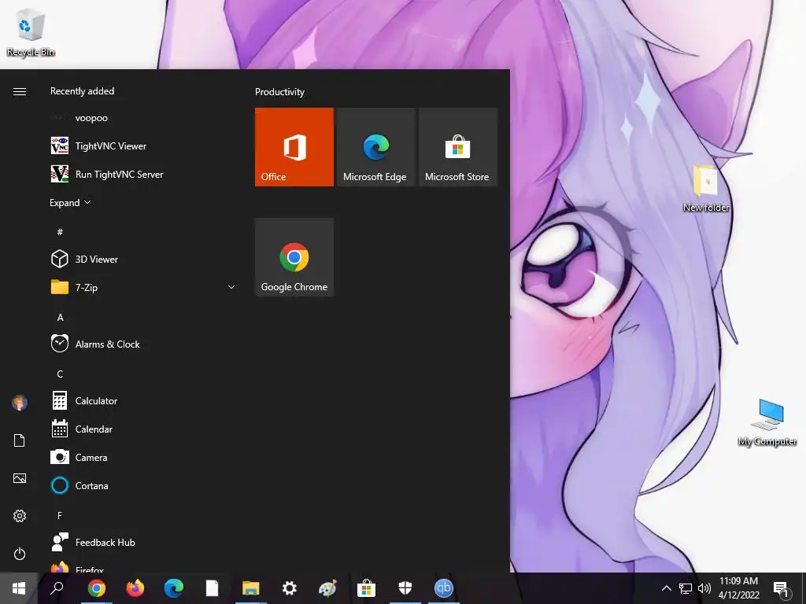
Task: Open the clock and date flyout
Action: (x=738, y=588)
